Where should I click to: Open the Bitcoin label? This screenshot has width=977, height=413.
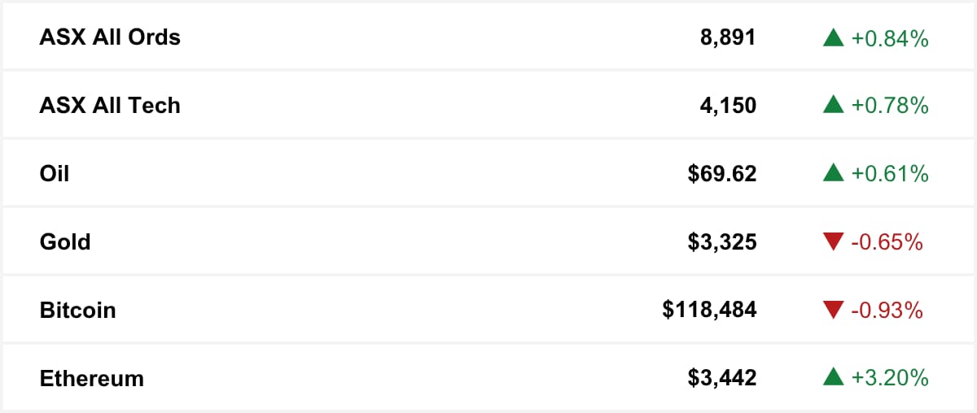pyautogui.click(x=77, y=311)
